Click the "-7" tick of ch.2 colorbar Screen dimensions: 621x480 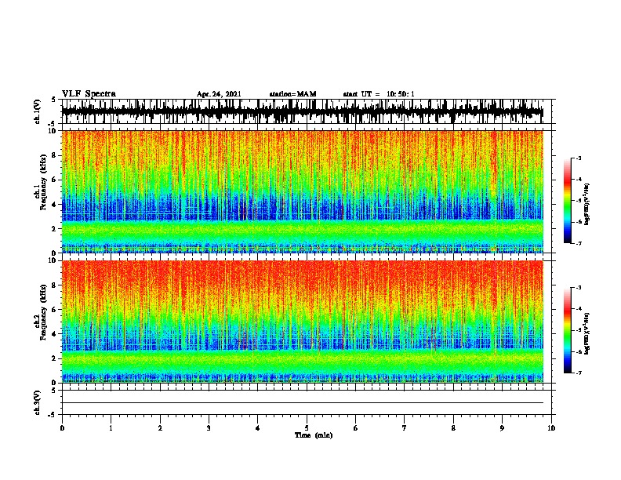[x=579, y=373]
